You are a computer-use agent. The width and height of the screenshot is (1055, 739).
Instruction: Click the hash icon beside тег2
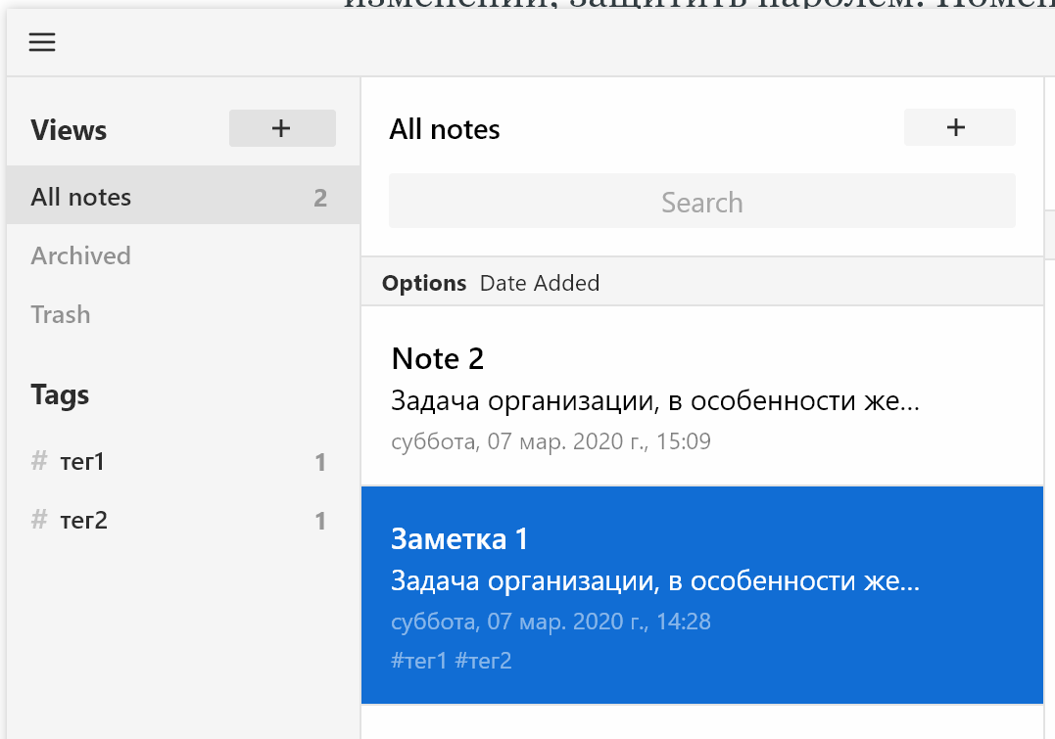pos(39,519)
